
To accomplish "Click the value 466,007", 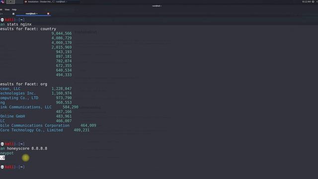I will click(64, 121).
